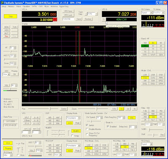
Task: Toggle the yellow MultiRX button
Action: tap(76, 131)
